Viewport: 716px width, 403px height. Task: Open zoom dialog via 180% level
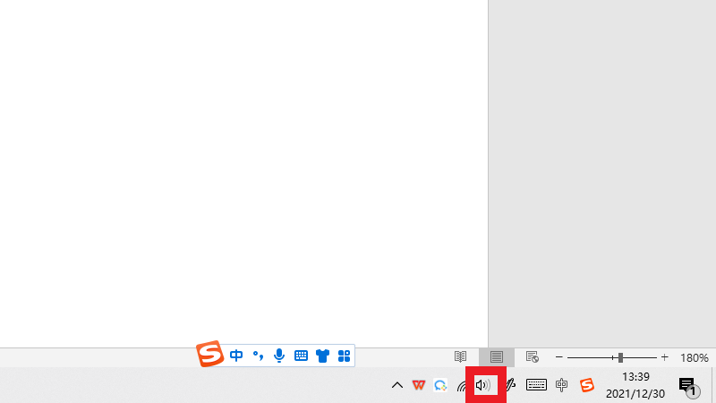point(695,357)
